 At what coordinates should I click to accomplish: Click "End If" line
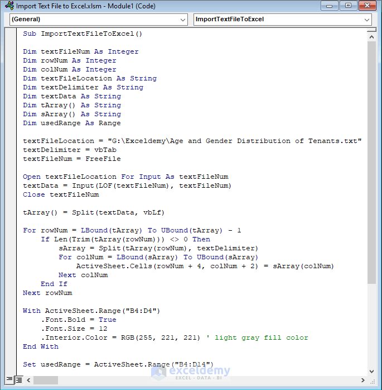54,284
